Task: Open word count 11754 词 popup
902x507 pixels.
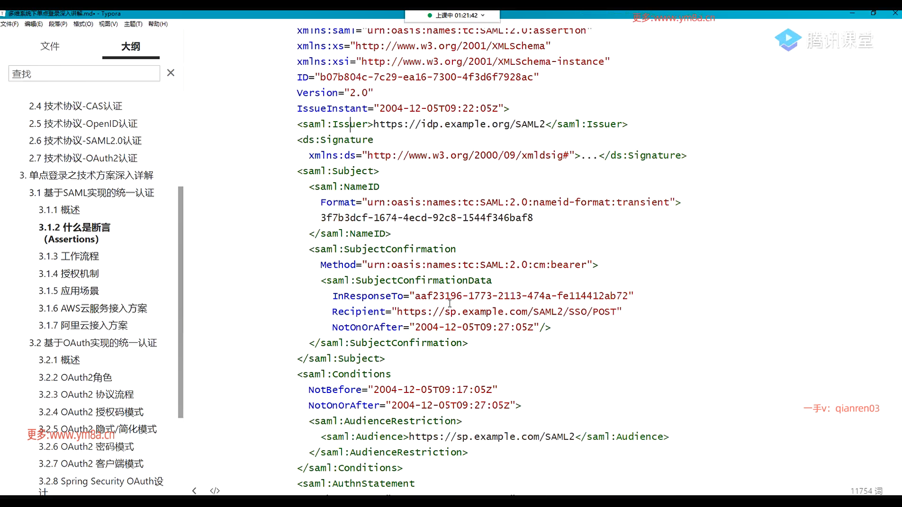Action: click(866, 491)
